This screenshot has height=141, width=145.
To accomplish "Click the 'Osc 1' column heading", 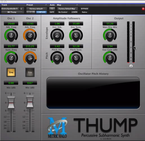I will 11,18.
